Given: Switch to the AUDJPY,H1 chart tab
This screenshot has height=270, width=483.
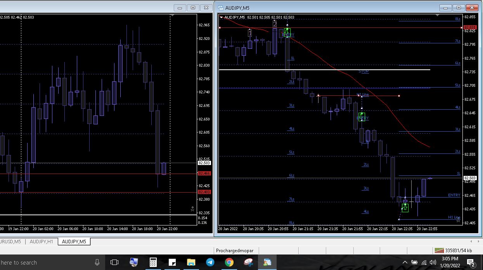Looking at the screenshot, I should pyautogui.click(x=42, y=242).
